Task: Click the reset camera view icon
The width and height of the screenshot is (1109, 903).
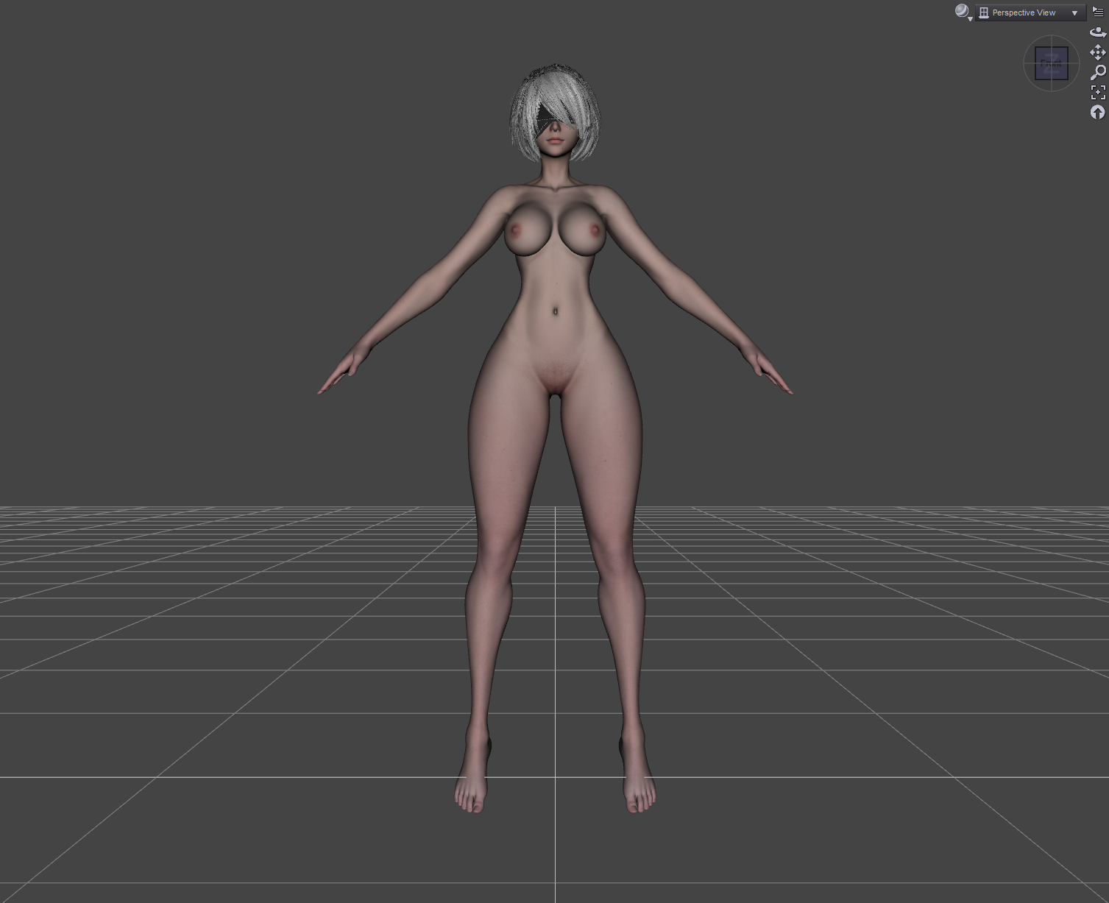Action: (x=1098, y=112)
